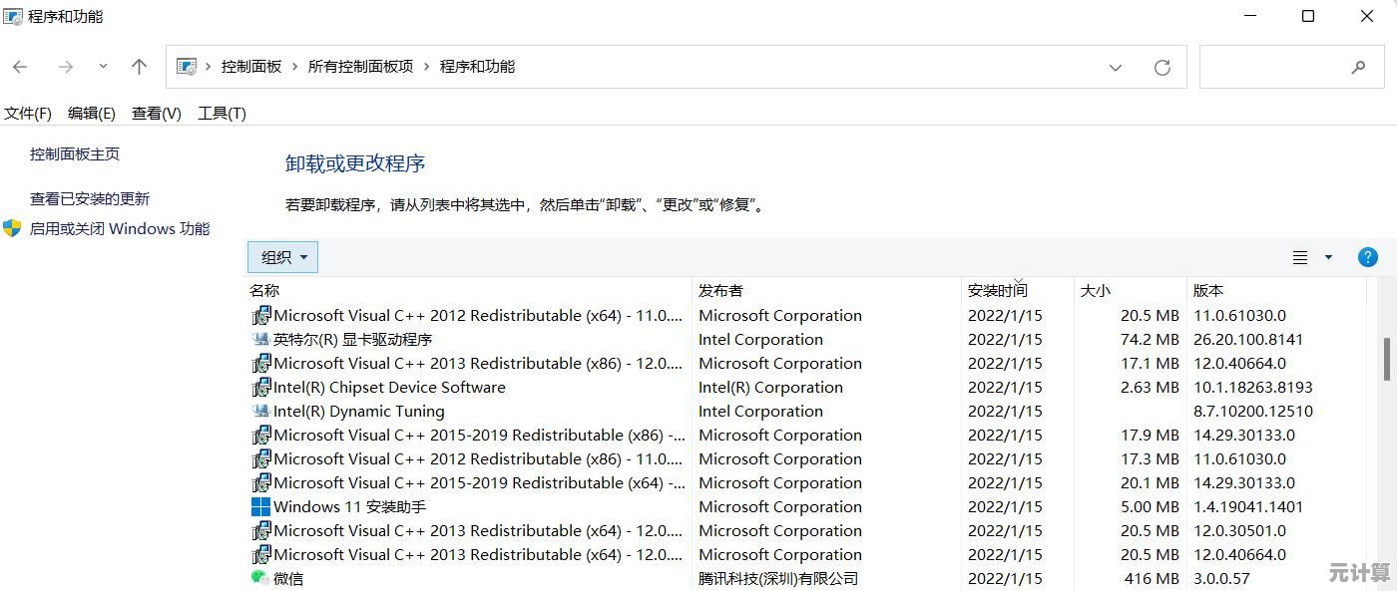Screen dimensions: 1397x591
Task: Click publisher Intel(R) Corporation
Action: pos(770,388)
